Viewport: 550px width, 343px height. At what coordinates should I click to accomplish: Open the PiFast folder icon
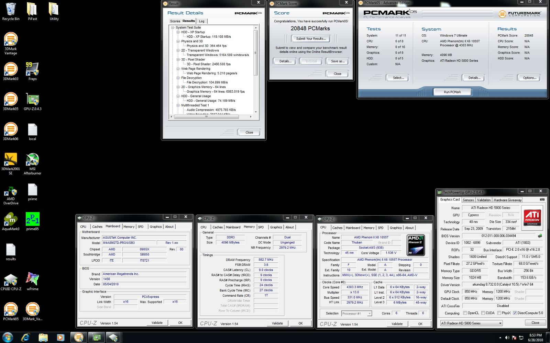click(32, 11)
